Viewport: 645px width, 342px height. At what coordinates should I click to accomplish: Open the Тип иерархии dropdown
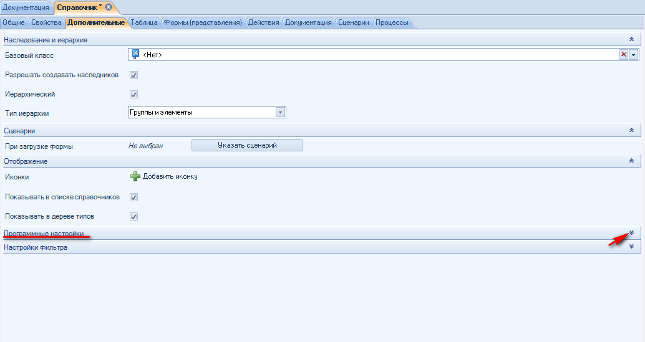(x=280, y=112)
